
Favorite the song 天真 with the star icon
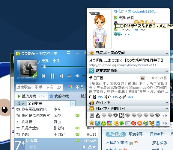click(94, 147)
